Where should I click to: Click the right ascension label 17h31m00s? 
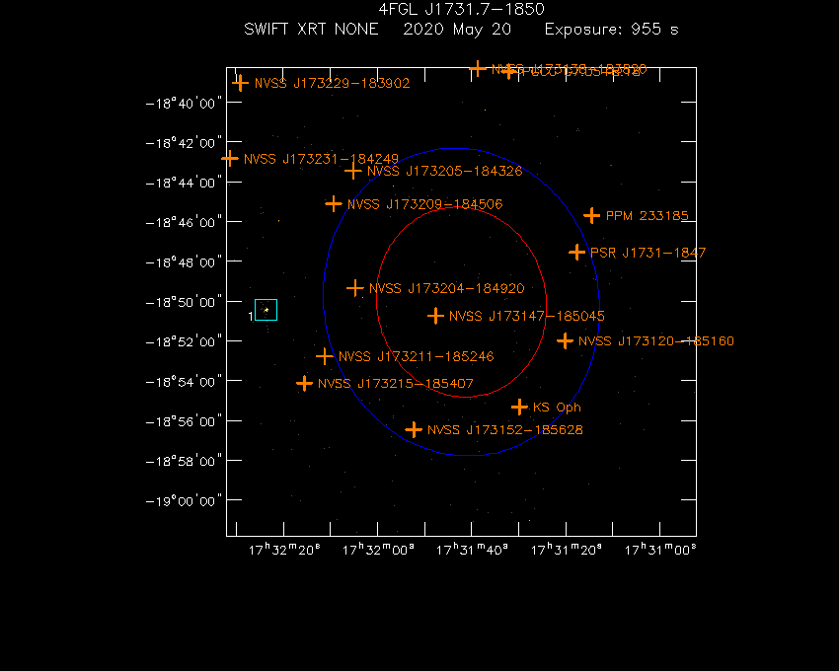660,550
